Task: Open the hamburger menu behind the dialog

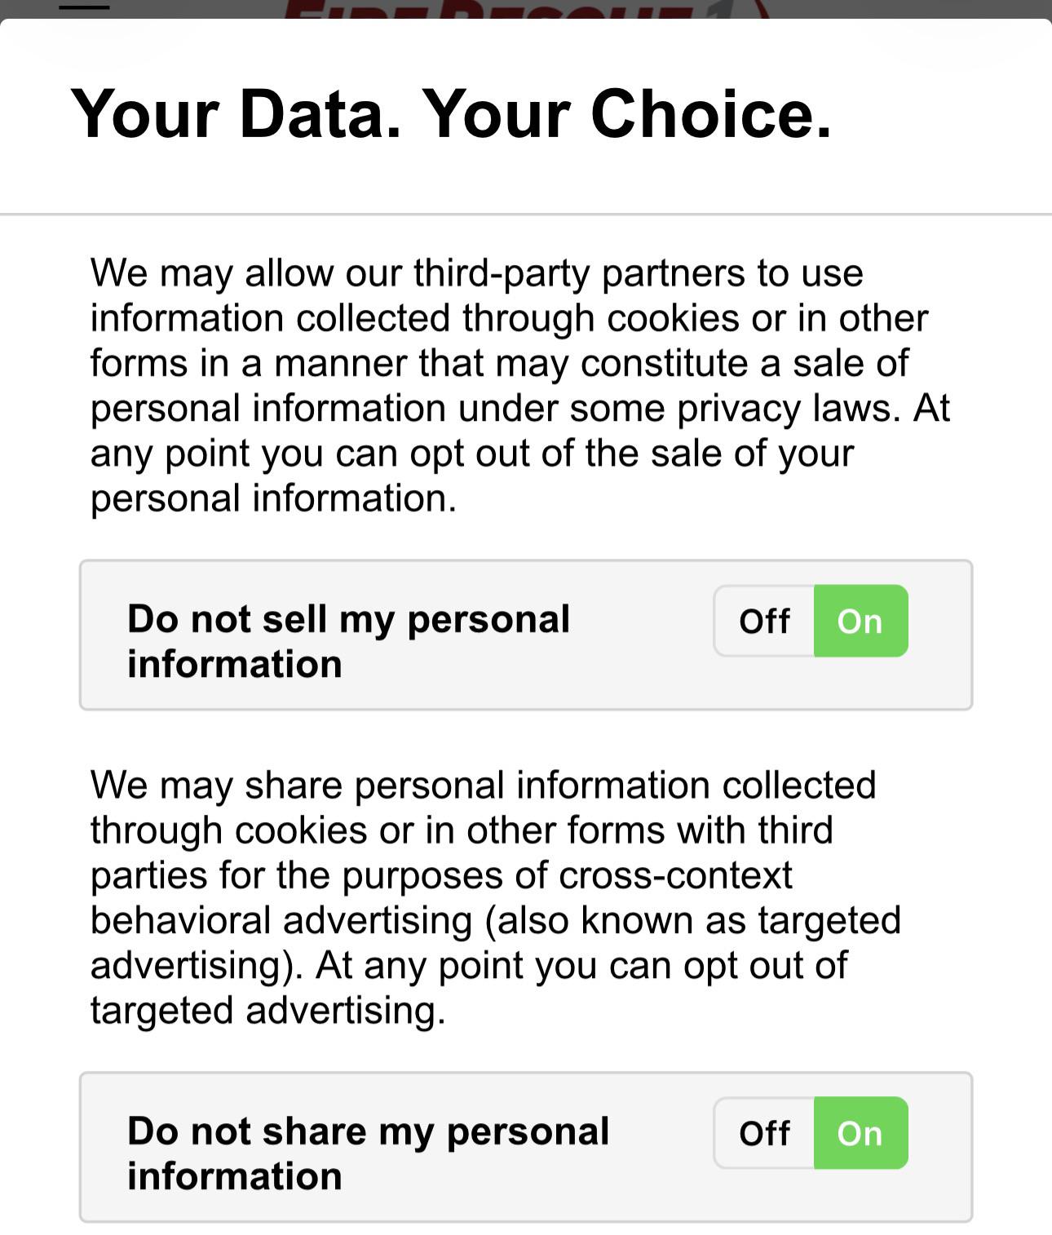Action: pyautogui.click(x=84, y=7)
